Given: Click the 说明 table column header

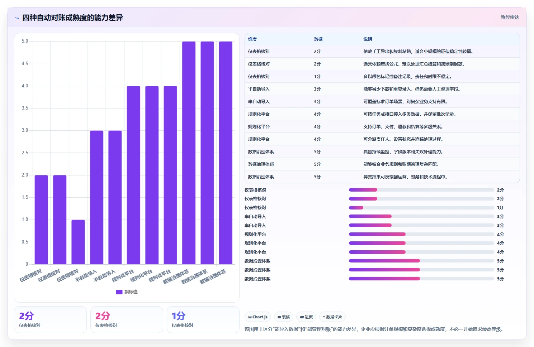Looking at the screenshot, I should 368,39.
